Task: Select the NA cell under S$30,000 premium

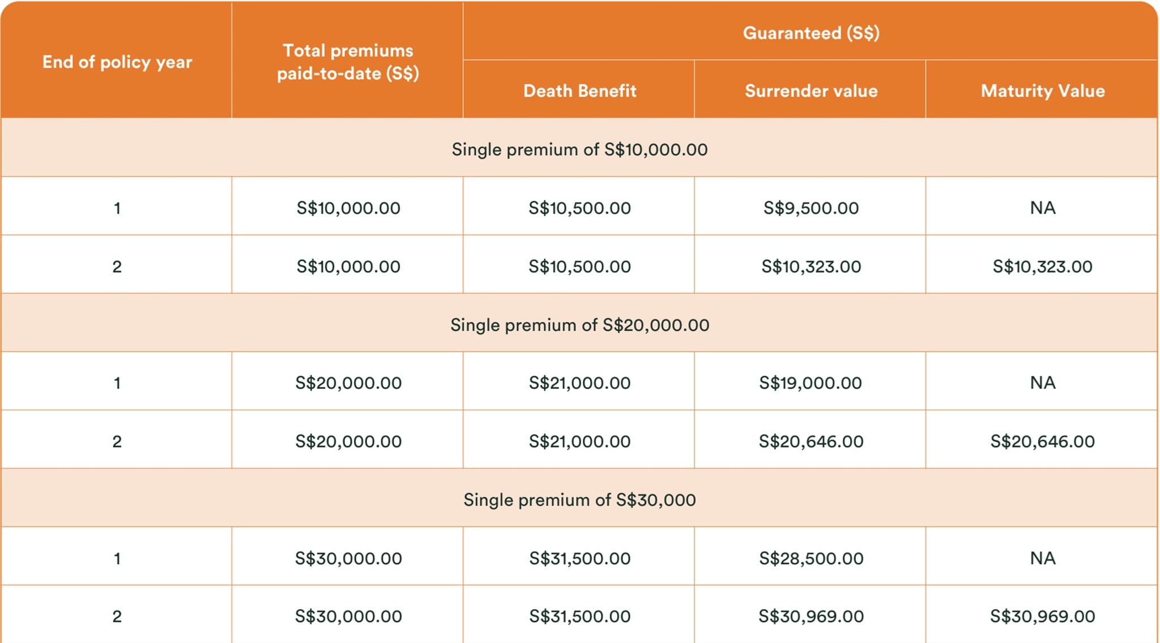Action: (1042, 558)
